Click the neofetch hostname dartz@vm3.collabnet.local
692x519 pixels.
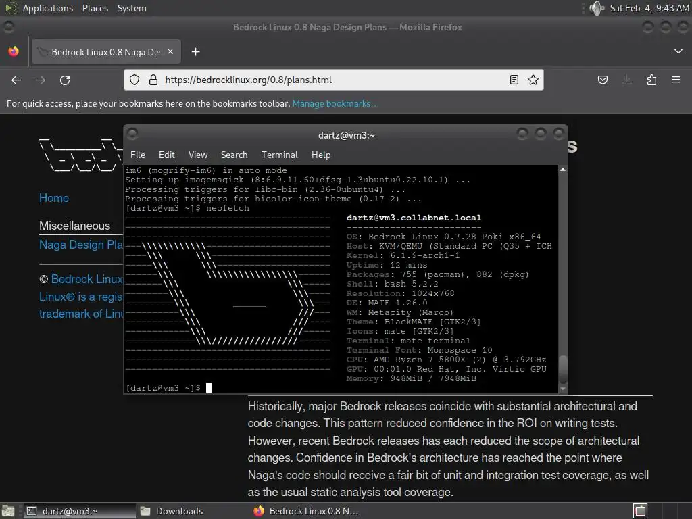[x=414, y=218]
